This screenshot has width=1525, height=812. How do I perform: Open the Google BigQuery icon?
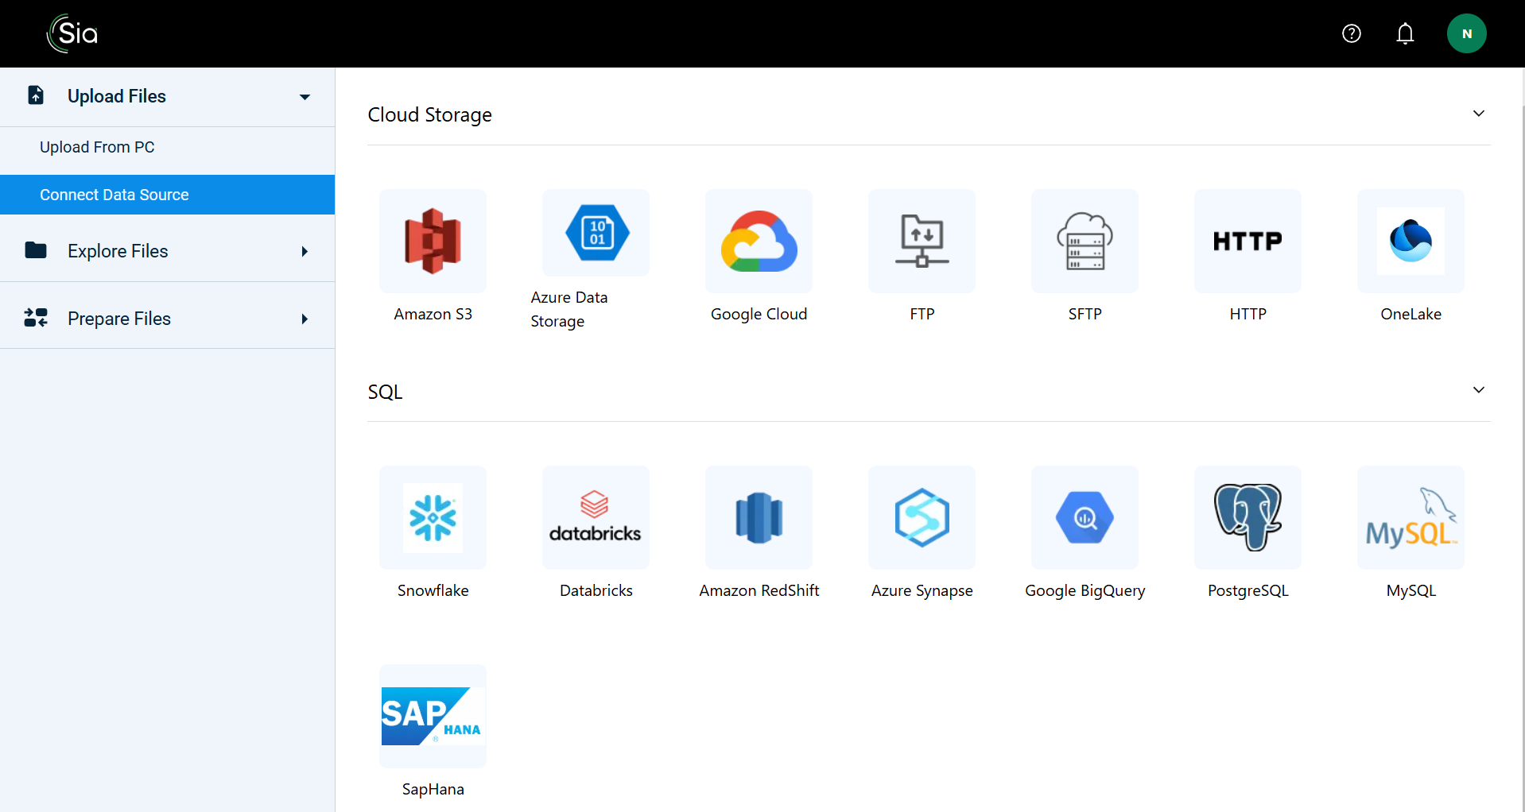click(1085, 517)
